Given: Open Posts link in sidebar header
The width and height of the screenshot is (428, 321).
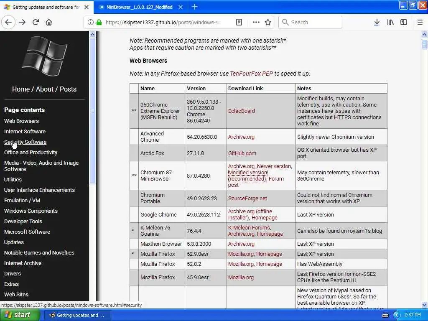Looking at the screenshot, I should [68, 89].
